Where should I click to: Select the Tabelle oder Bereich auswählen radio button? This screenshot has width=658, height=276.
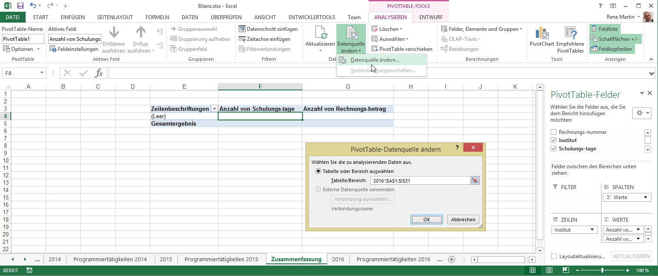[x=319, y=171]
